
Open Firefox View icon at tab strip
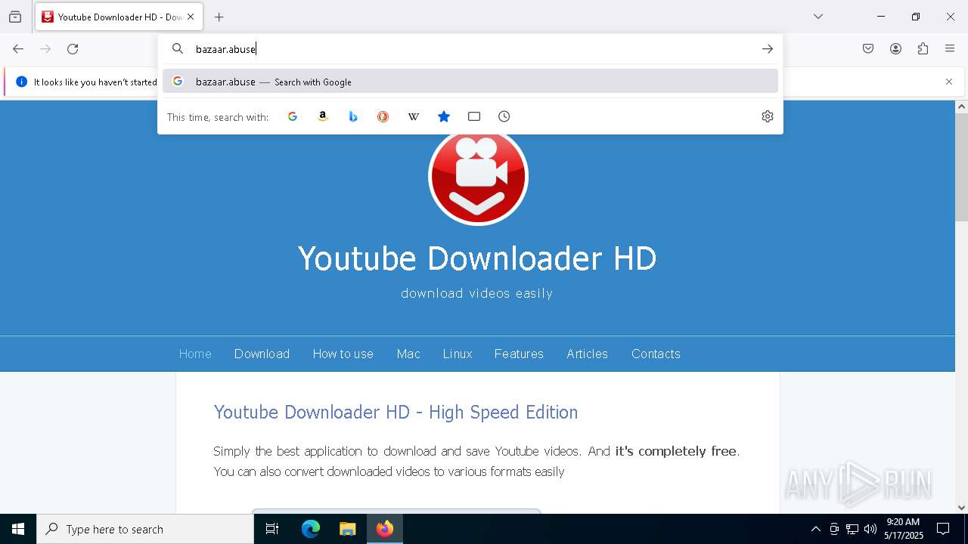coord(15,17)
